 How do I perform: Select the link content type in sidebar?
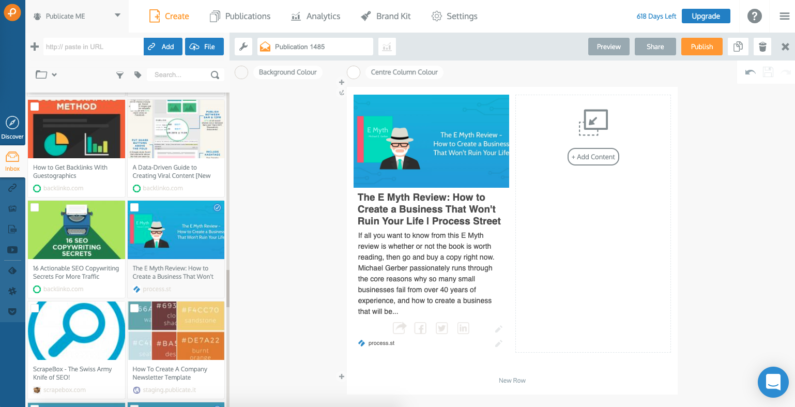tap(12, 188)
